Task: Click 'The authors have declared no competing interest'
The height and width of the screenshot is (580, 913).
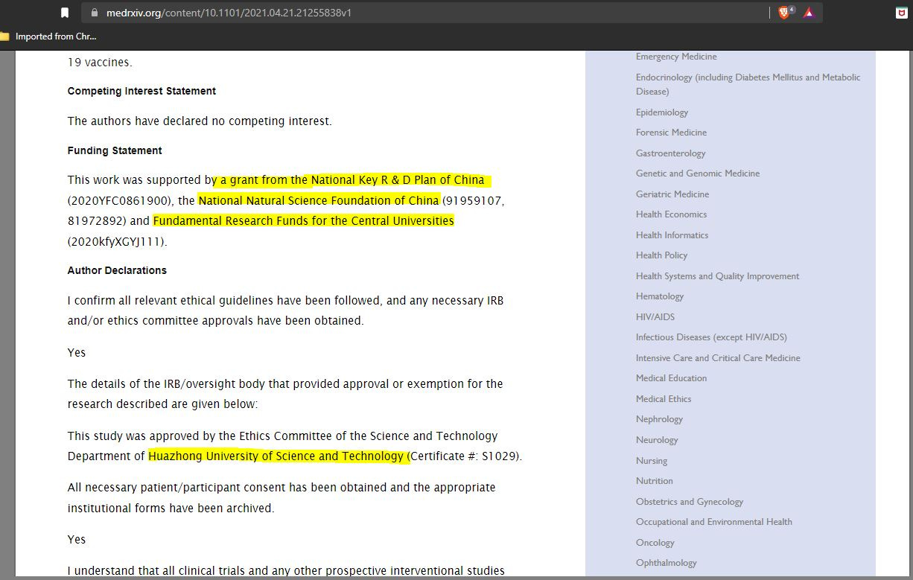Action: (200, 121)
